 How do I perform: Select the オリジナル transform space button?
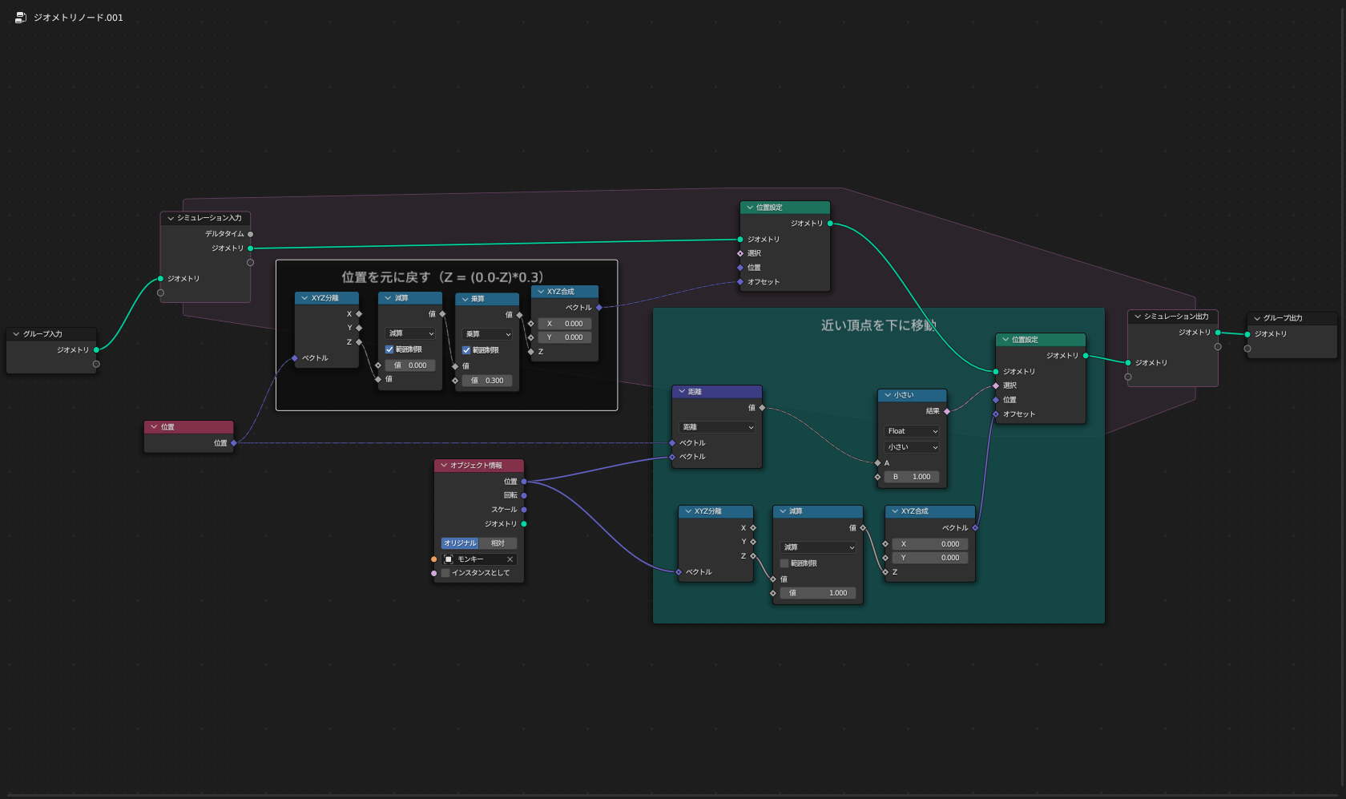click(460, 543)
